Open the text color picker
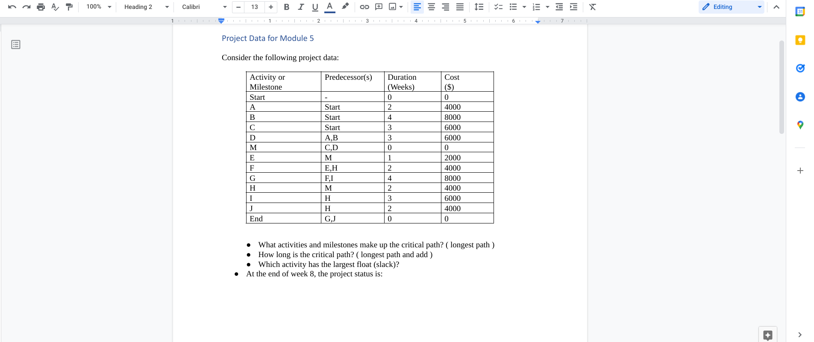Viewport: 814px width, 342px height. tap(329, 7)
